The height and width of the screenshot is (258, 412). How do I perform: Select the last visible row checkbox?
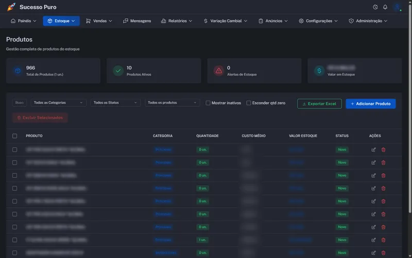point(15,253)
